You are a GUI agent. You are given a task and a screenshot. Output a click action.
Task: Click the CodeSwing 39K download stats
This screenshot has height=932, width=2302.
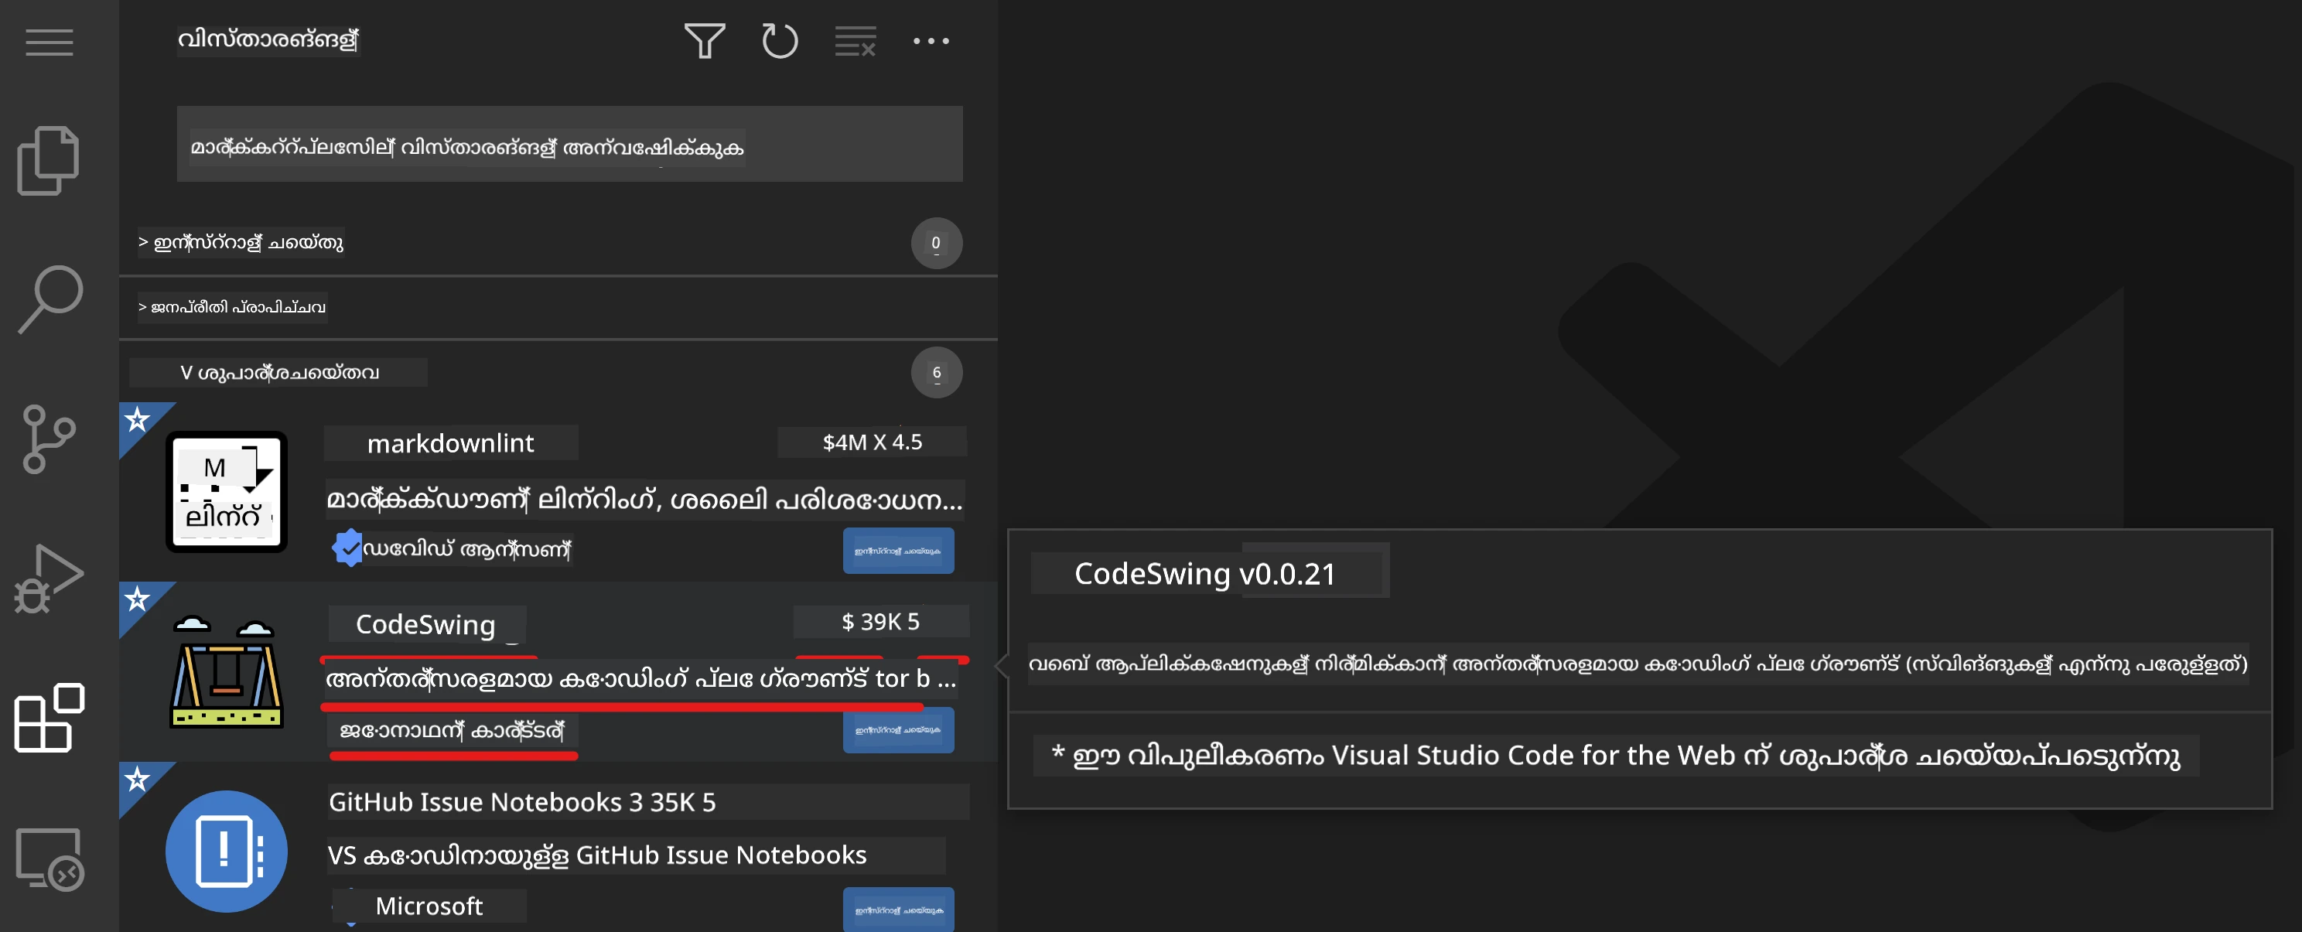(x=880, y=621)
